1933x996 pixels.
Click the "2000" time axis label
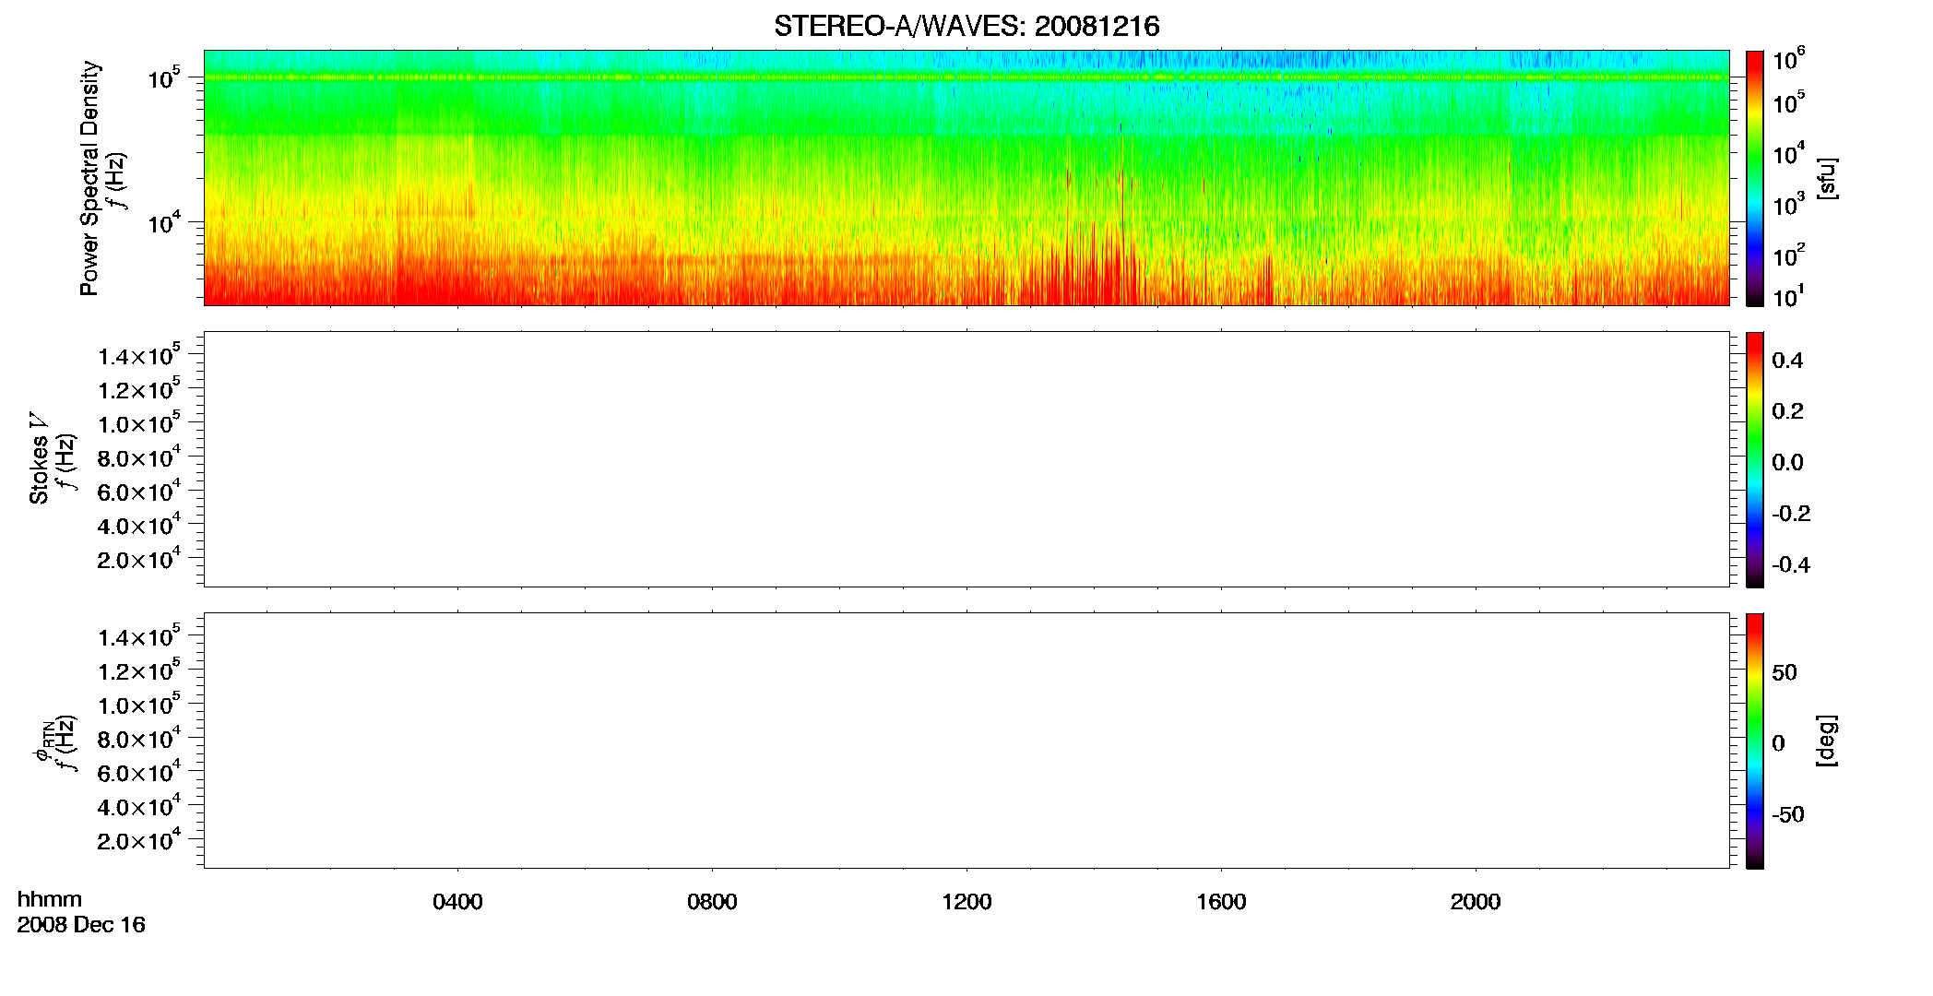[1476, 902]
